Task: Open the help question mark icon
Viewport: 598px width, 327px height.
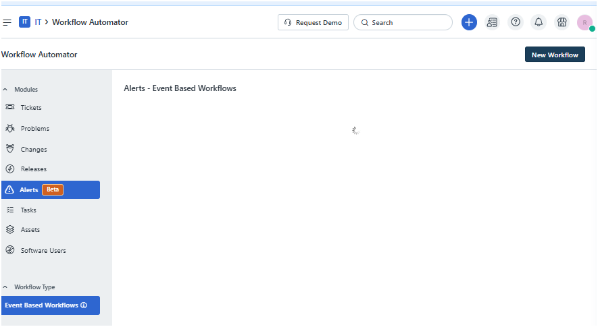Action: pos(516,22)
